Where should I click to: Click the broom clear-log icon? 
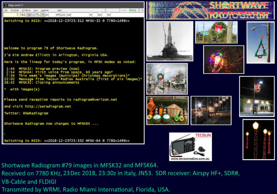(x=38, y=15)
